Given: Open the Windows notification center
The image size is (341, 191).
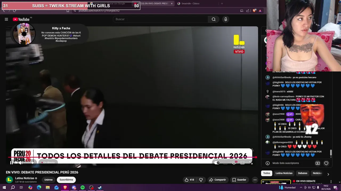Looking at the screenshot, I should 336,188.
